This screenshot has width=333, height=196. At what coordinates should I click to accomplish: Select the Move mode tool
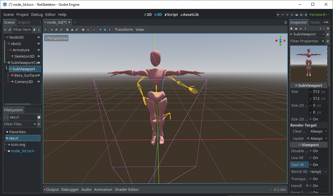pos(52,30)
